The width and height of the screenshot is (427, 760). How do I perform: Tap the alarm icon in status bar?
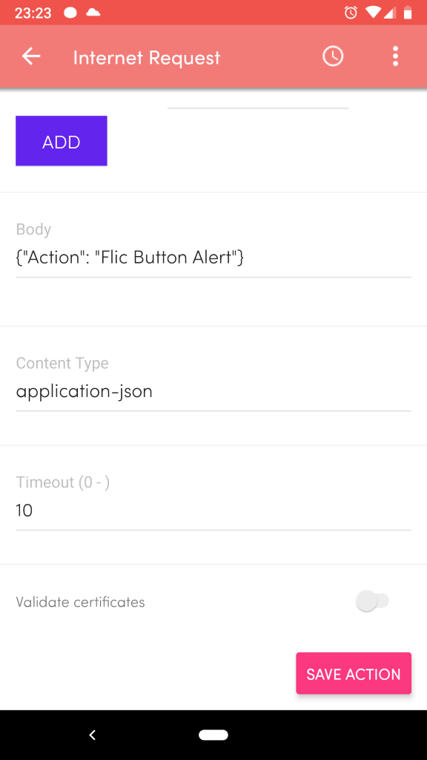(351, 13)
